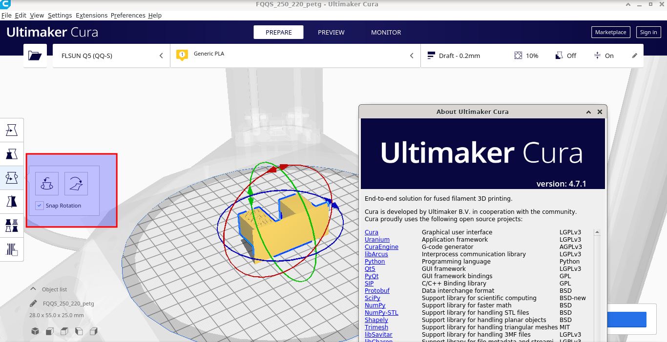Click pencil icon beside FQQS_250_220_petg
Viewport: 667px width, 342px height.
[33, 304]
